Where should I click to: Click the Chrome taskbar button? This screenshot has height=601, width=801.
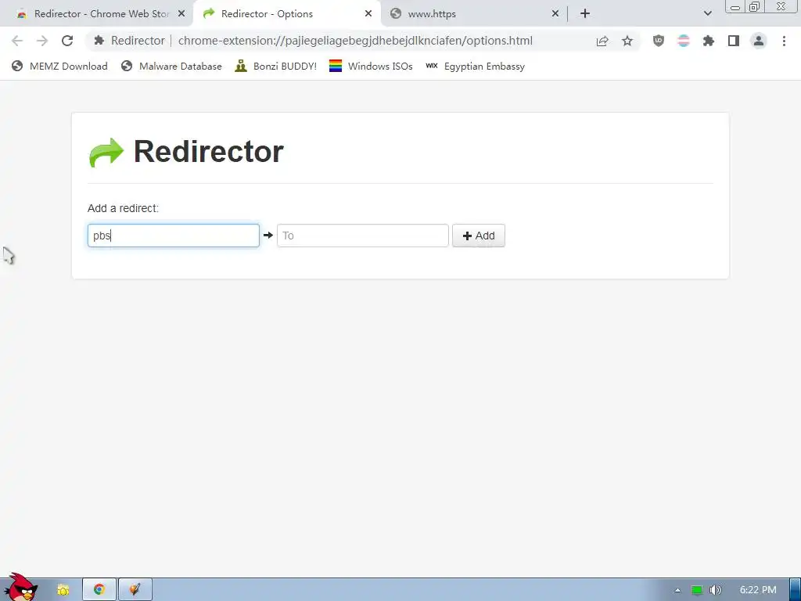(x=99, y=590)
